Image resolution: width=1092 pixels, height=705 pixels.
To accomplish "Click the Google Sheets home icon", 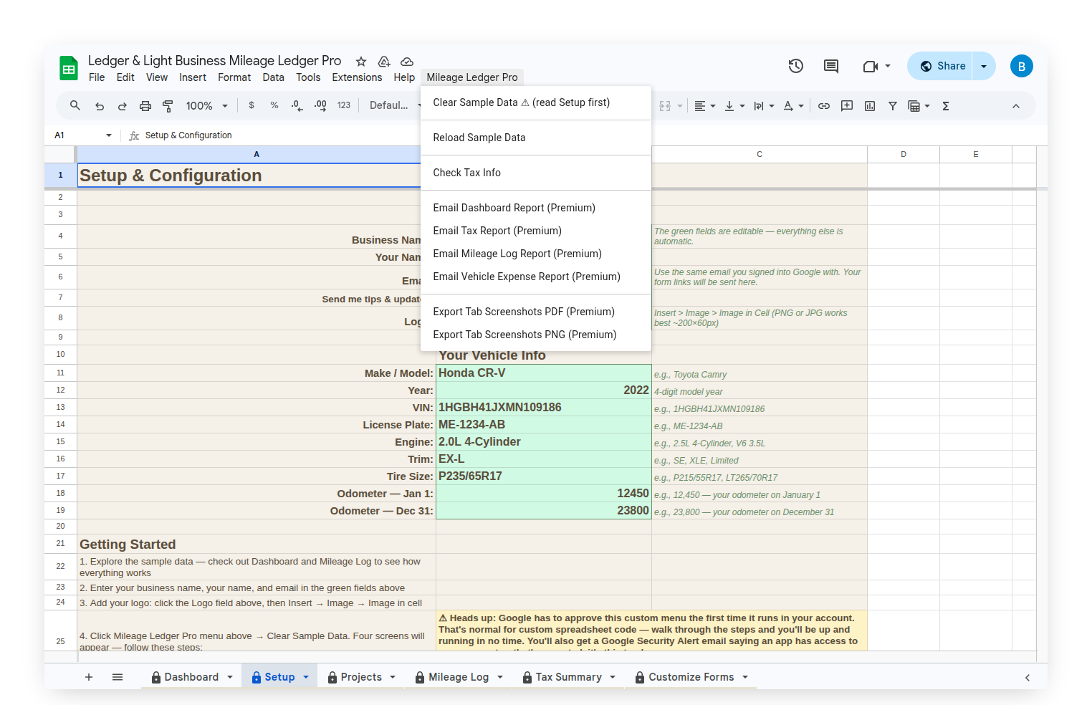I will (69, 69).
